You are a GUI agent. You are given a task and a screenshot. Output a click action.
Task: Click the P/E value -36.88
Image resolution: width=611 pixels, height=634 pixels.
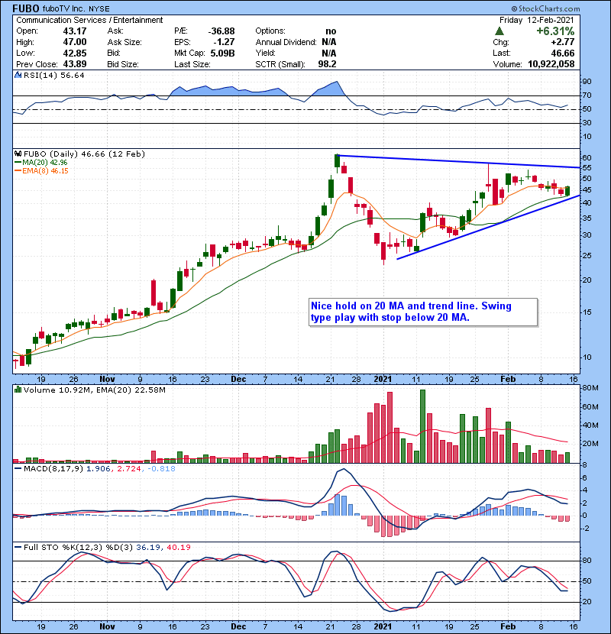221,31
